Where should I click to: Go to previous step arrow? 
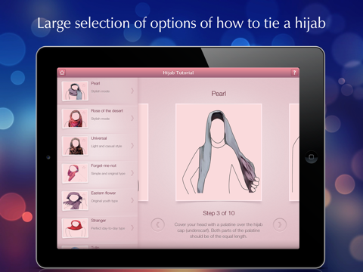pos(158,224)
